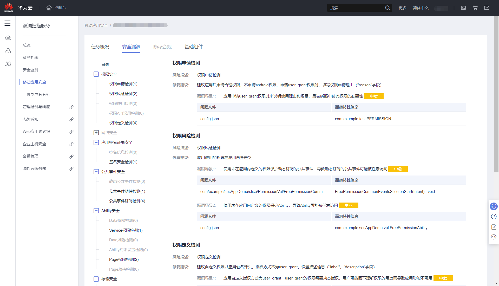Click the smiley feedback icon

(x=494, y=237)
